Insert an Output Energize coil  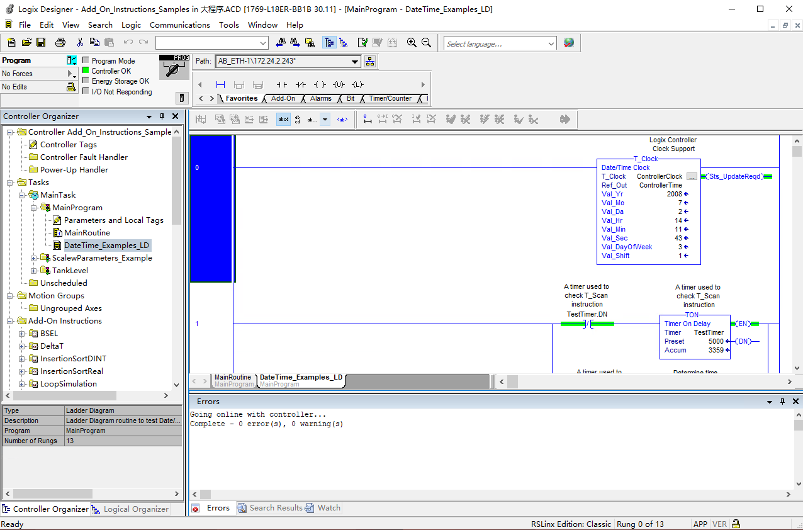[x=320, y=84]
